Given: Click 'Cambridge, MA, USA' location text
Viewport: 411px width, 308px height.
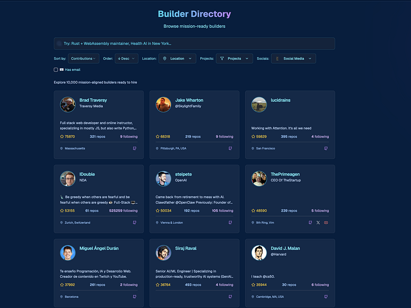Looking at the screenshot, I should 270,297.
